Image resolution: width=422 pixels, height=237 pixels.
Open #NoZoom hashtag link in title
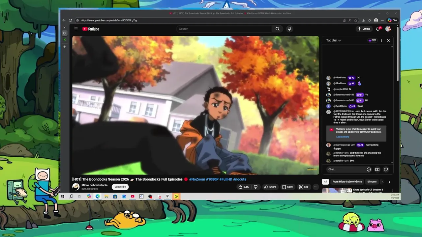pos(197,179)
